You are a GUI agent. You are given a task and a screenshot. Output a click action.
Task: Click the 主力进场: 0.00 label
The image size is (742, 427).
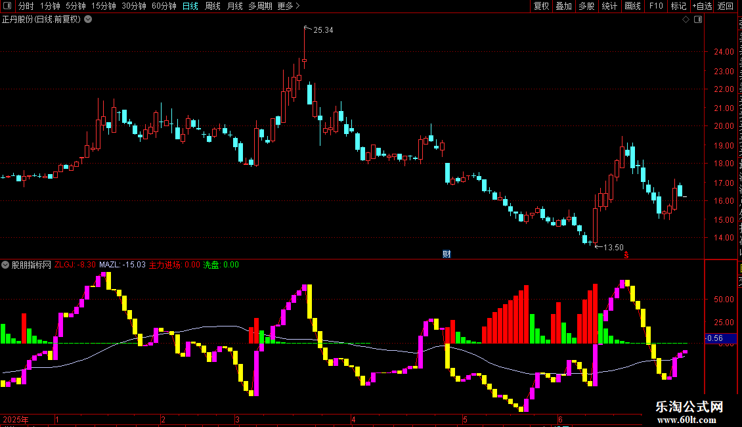tap(174, 265)
